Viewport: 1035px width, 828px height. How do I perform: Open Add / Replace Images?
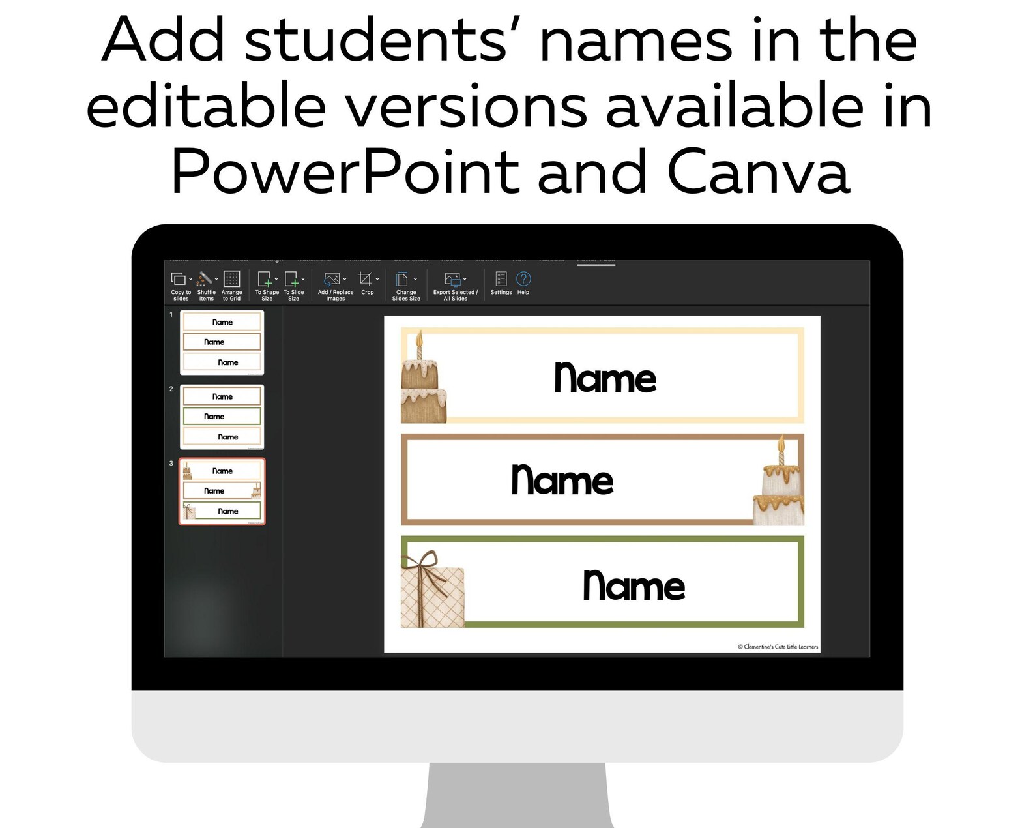332,279
